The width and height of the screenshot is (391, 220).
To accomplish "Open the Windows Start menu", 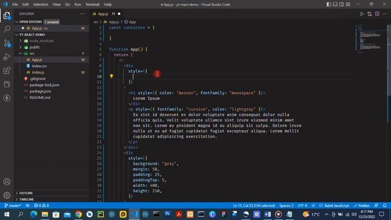I will click(x=7, y=215).
